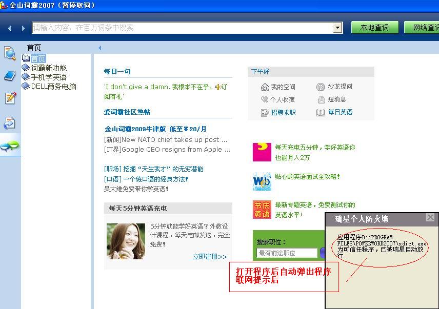Click the 网络查词 button
Image resolution: width=439 pixels, height=309 pixels.
422,27
